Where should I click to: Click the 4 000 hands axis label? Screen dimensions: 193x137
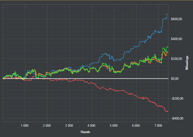point(91,125)
